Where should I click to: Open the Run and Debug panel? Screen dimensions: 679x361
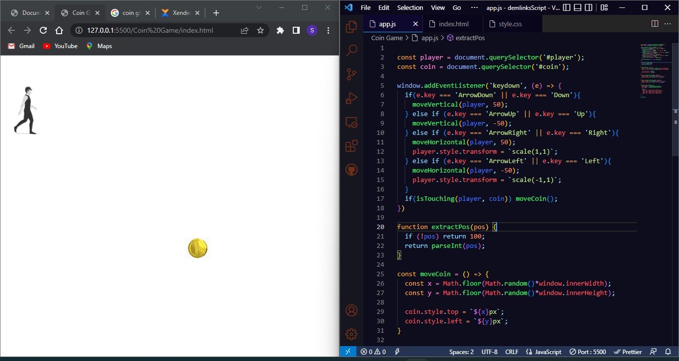[351, 98]
